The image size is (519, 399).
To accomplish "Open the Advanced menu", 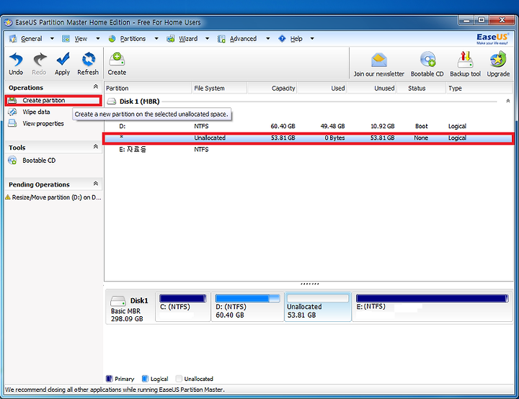I will [243, 39].
